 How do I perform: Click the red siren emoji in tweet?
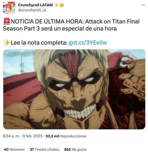click(7, 21)
